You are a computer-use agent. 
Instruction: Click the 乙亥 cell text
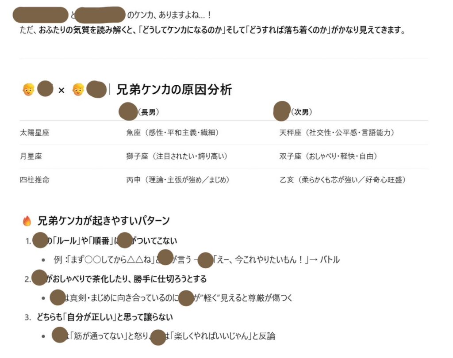click(x=342, y=180)
